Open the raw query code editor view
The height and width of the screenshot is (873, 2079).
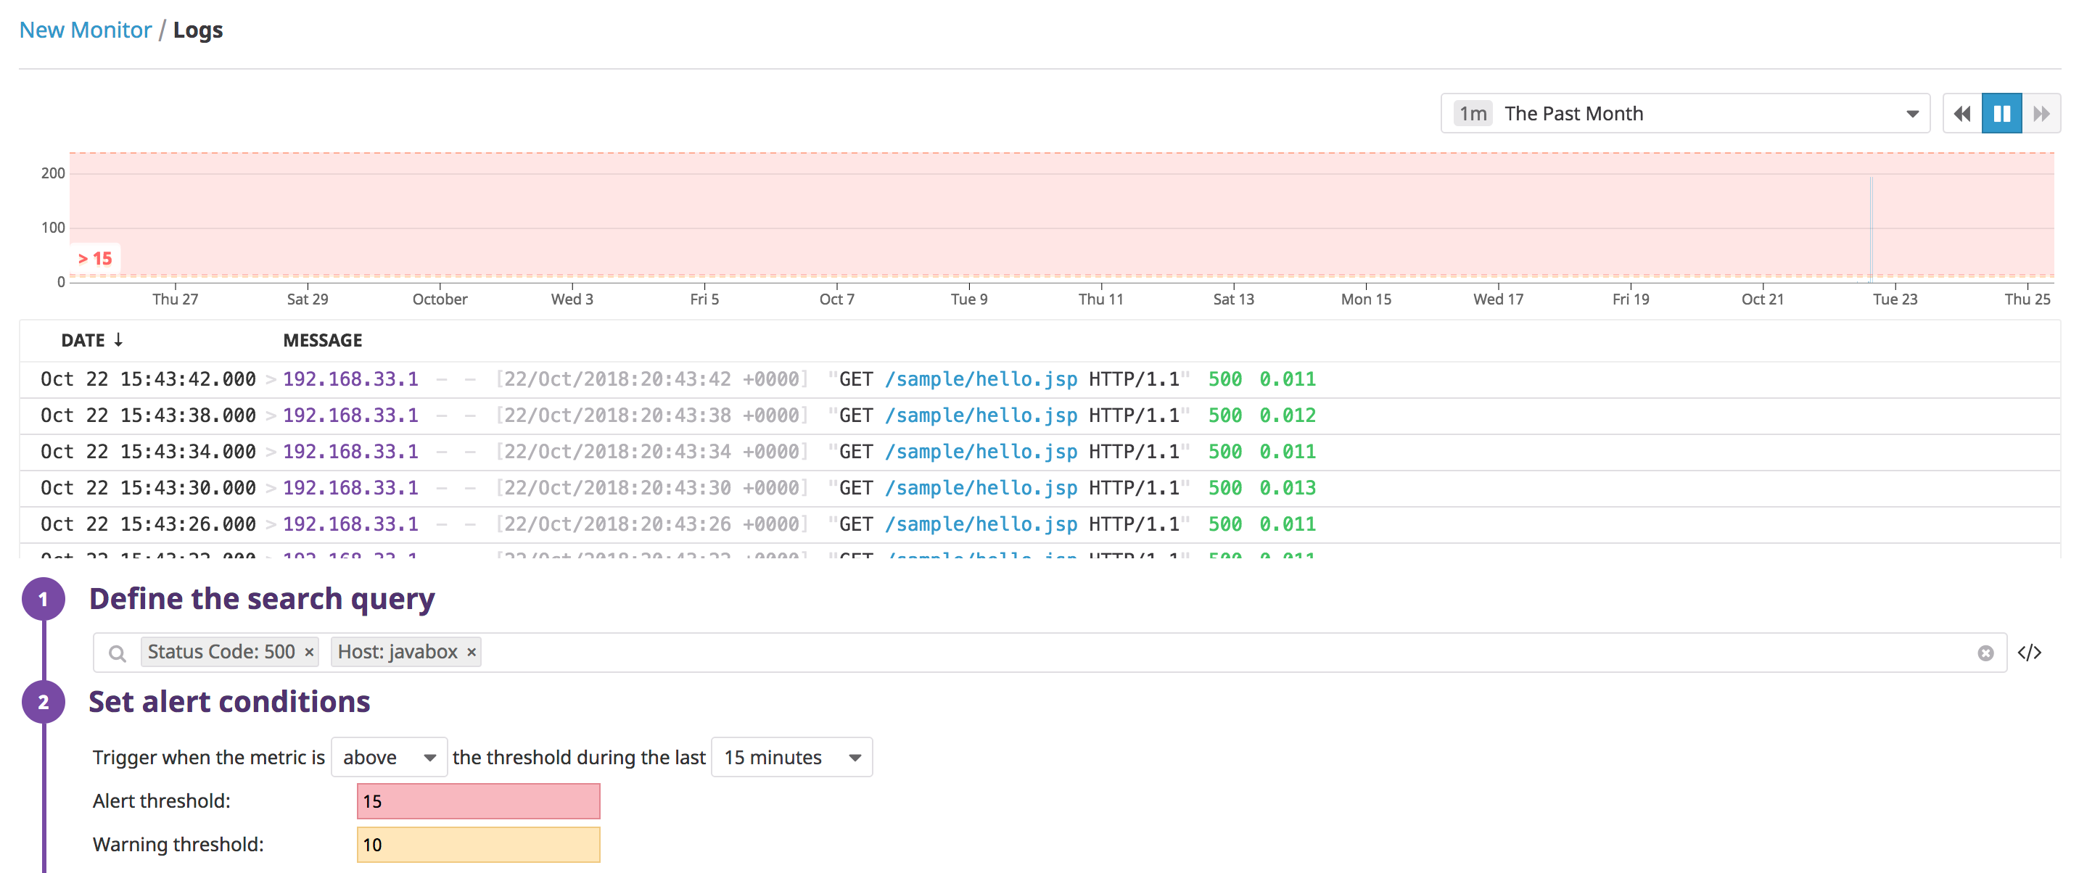click(x=2030, y=652)
